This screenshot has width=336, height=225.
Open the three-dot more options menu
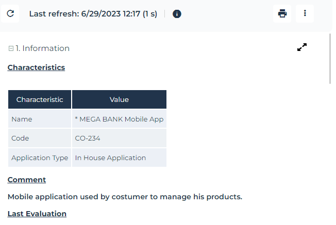coord(305,13)
